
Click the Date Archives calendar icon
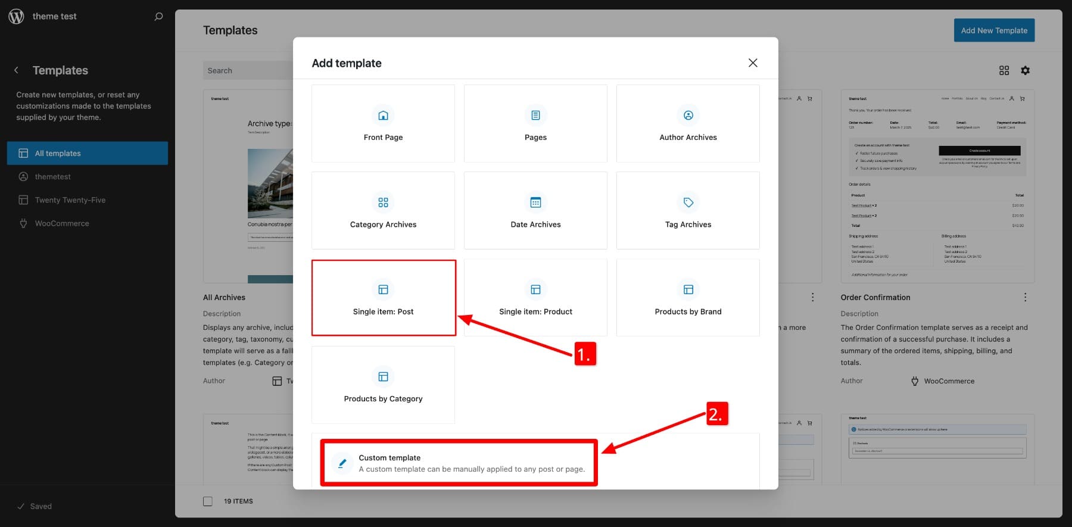point(535,202)
